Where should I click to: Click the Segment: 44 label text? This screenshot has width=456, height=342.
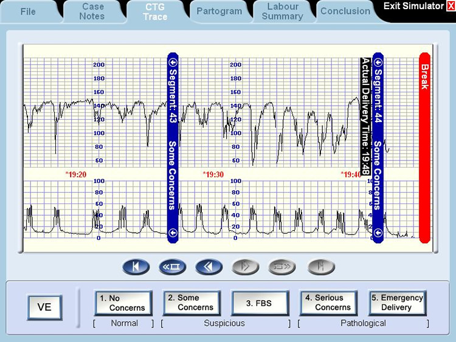pos(378,95)
